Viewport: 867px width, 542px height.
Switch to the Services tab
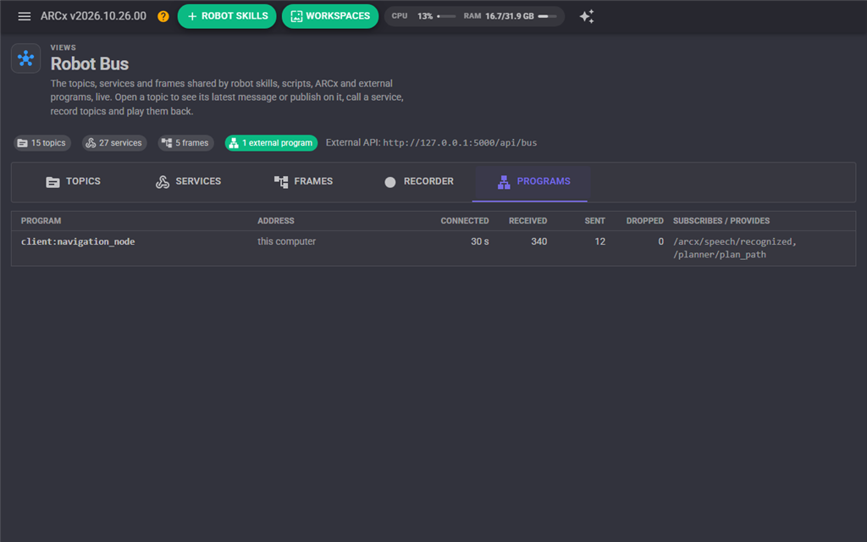pos(188,181)
